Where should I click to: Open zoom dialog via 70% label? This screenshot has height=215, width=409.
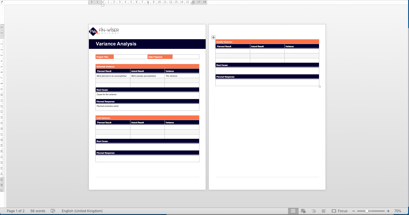(398, 211)
